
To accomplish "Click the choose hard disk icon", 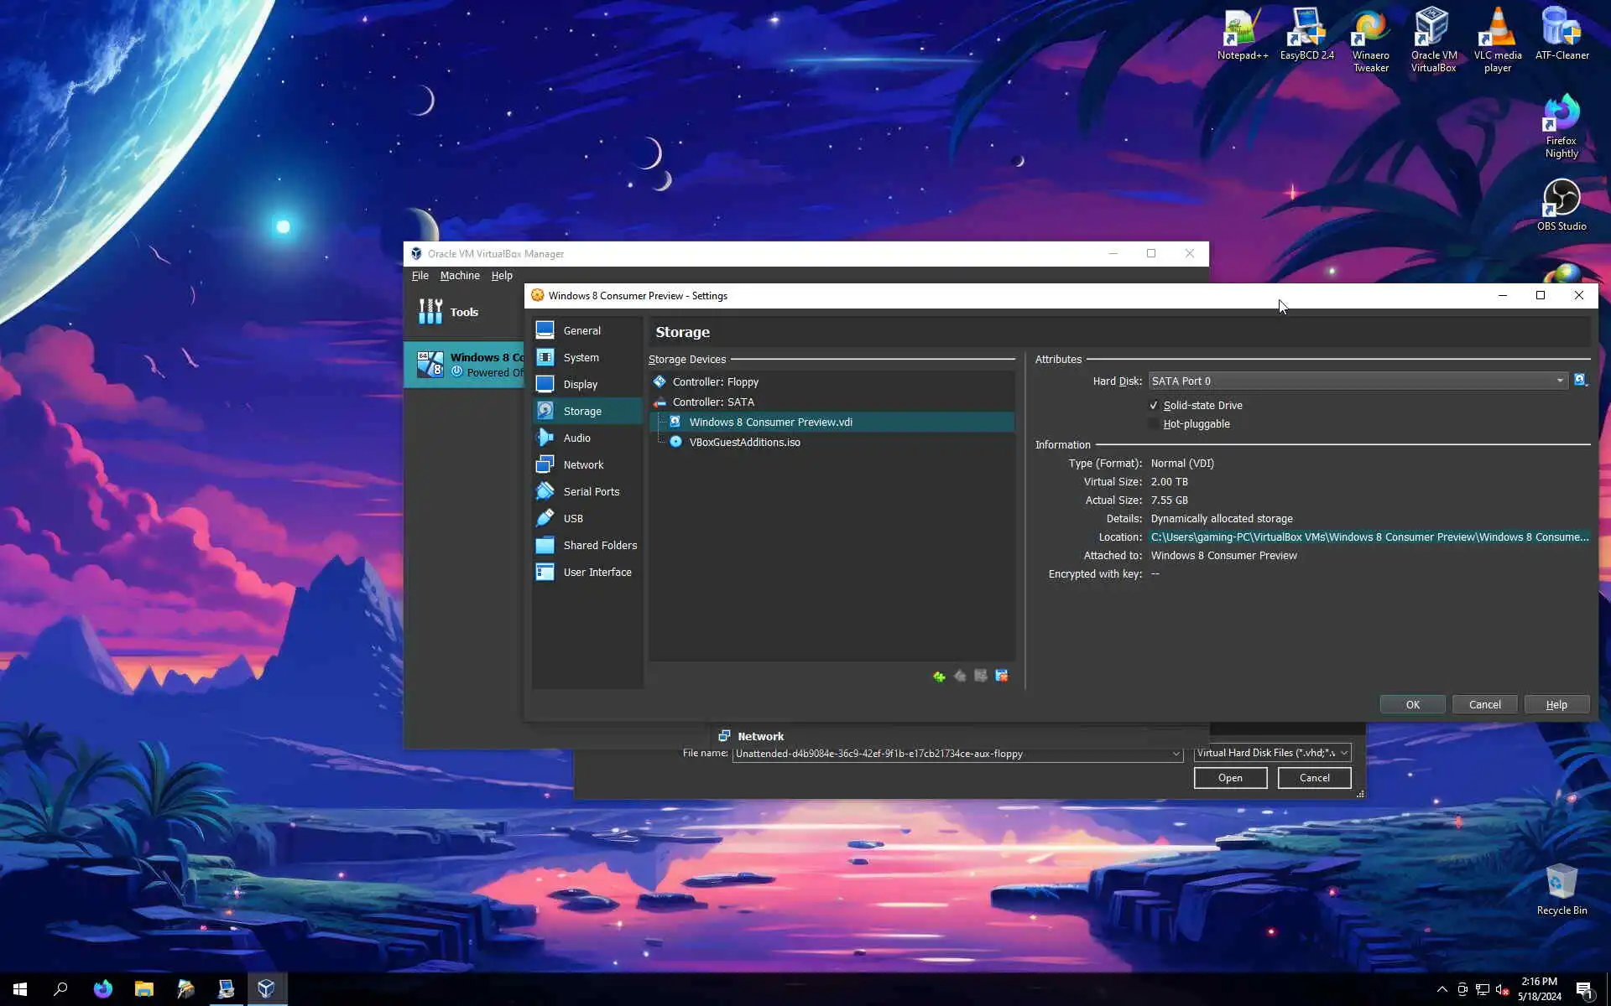I will pyautogui.click(x=1581, y=381).
